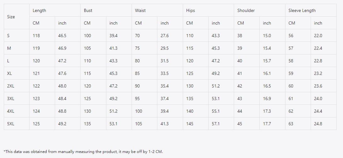Select the 27.6 inch waist cell
The width and height of the screenshot is (343, 158).
pyautogui.click(x=170, y=36)
